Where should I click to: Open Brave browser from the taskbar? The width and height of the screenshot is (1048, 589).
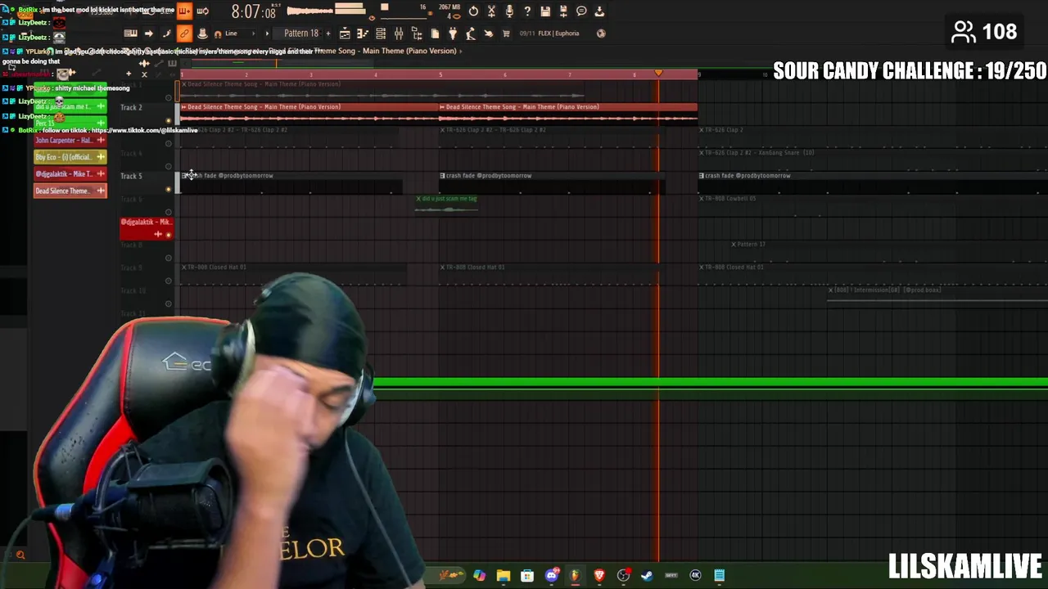tap(599, 575)
